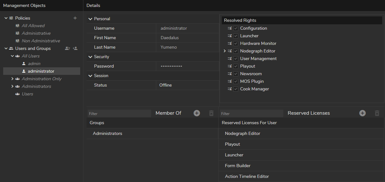
Task: Click add button beside Member Of
Action: (x=197, y=113)
